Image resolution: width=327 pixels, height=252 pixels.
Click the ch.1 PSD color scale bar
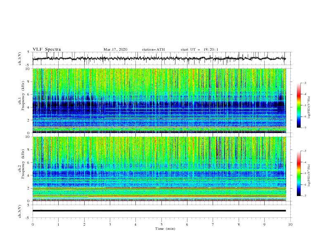pos(299,105)
